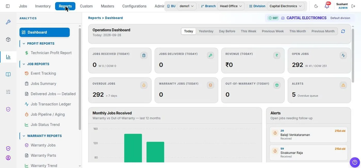
Task: Open the Jobs menu
Action: click(x=23, y=6)
